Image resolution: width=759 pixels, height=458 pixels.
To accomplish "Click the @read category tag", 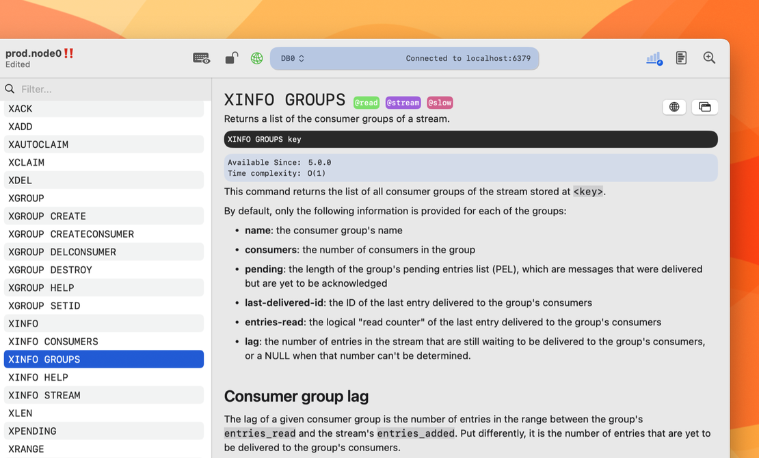I will coord(366,103).
